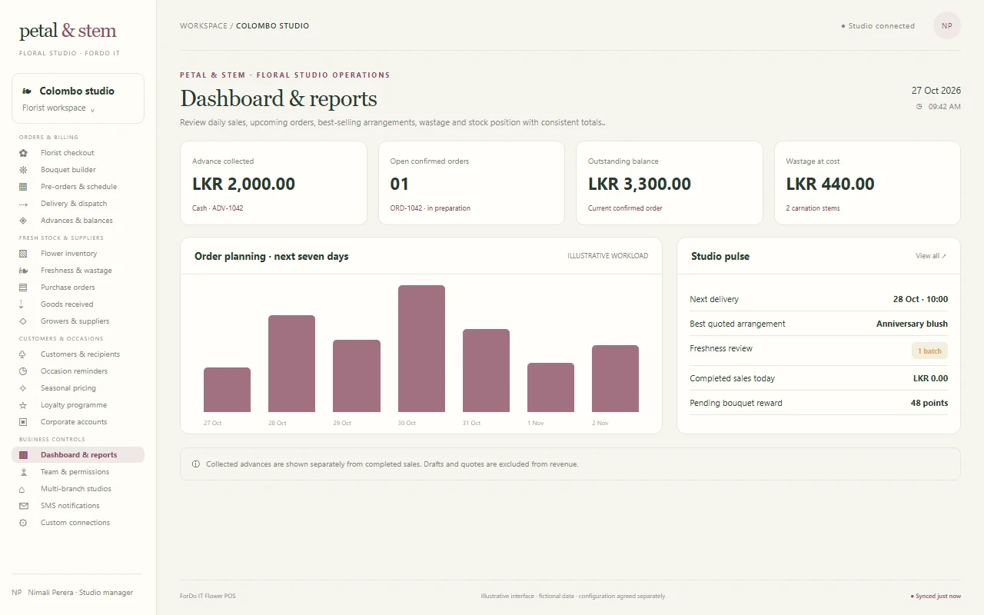The height and width of the screenshot is (615, 984).
Task: Go to Multi-branch studios page
Action: pos(78,489)
